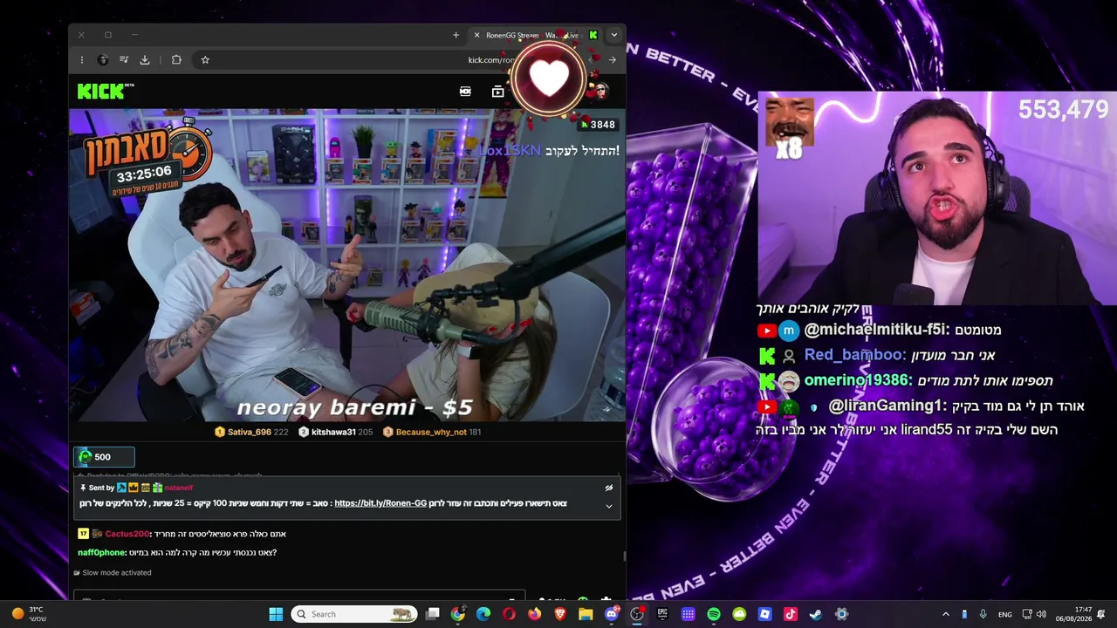
Task: Show hidden system tray icons
Action: (x=945, y=614)
